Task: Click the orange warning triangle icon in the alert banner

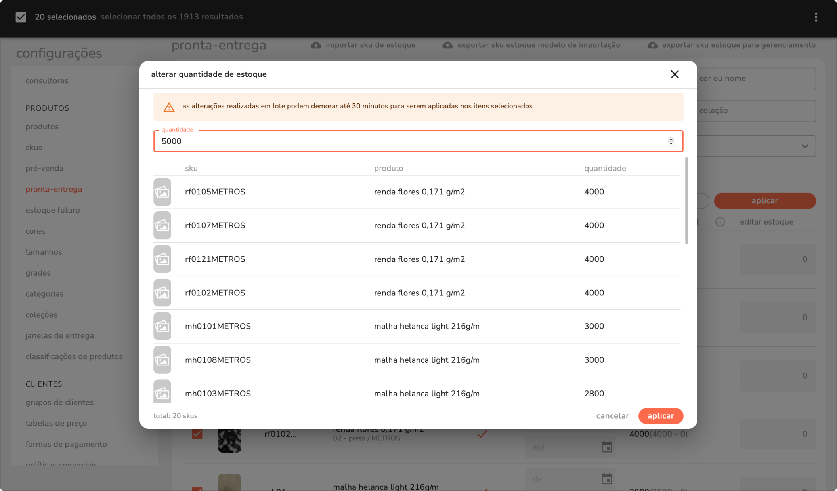Action: 169,107
